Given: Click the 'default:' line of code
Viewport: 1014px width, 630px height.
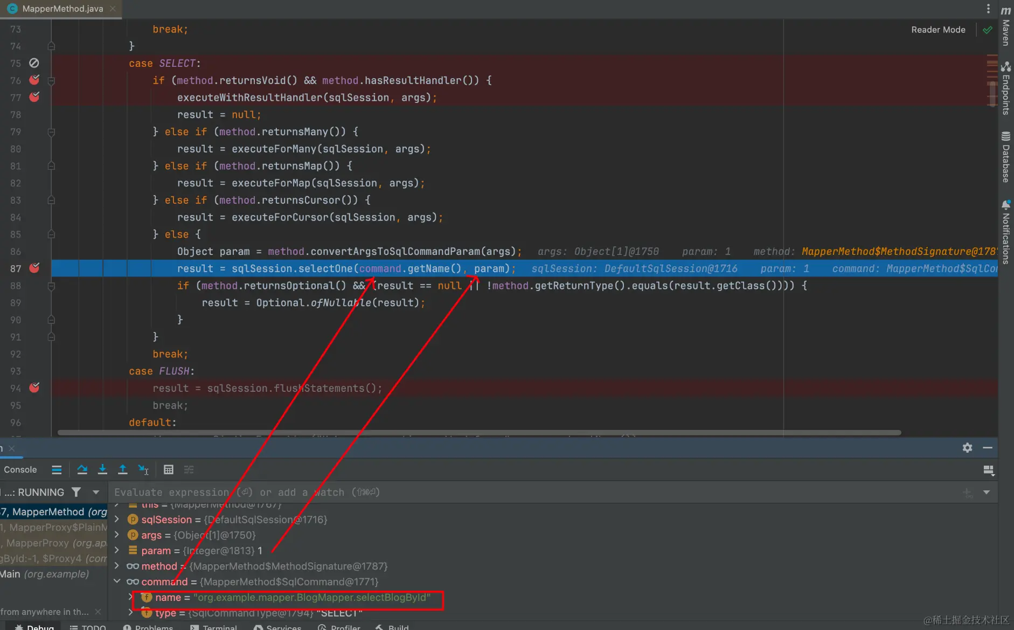Looking at the screenshot, I should pyautogui.click(x=152, y=423).
